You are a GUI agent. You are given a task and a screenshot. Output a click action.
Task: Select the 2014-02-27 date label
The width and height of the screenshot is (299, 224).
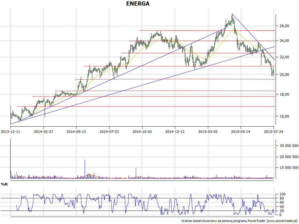(x=44, y=132)
